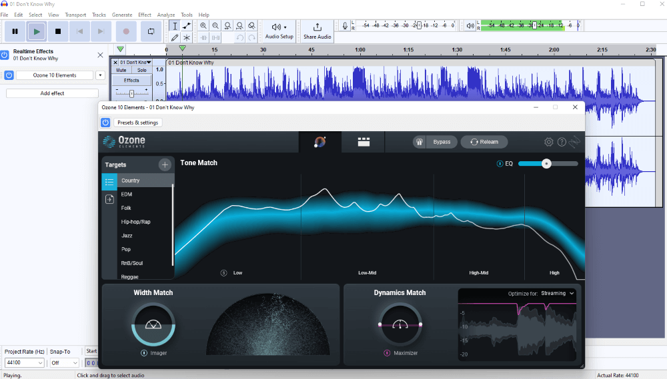Click the Relearn button

coord(484,142)
